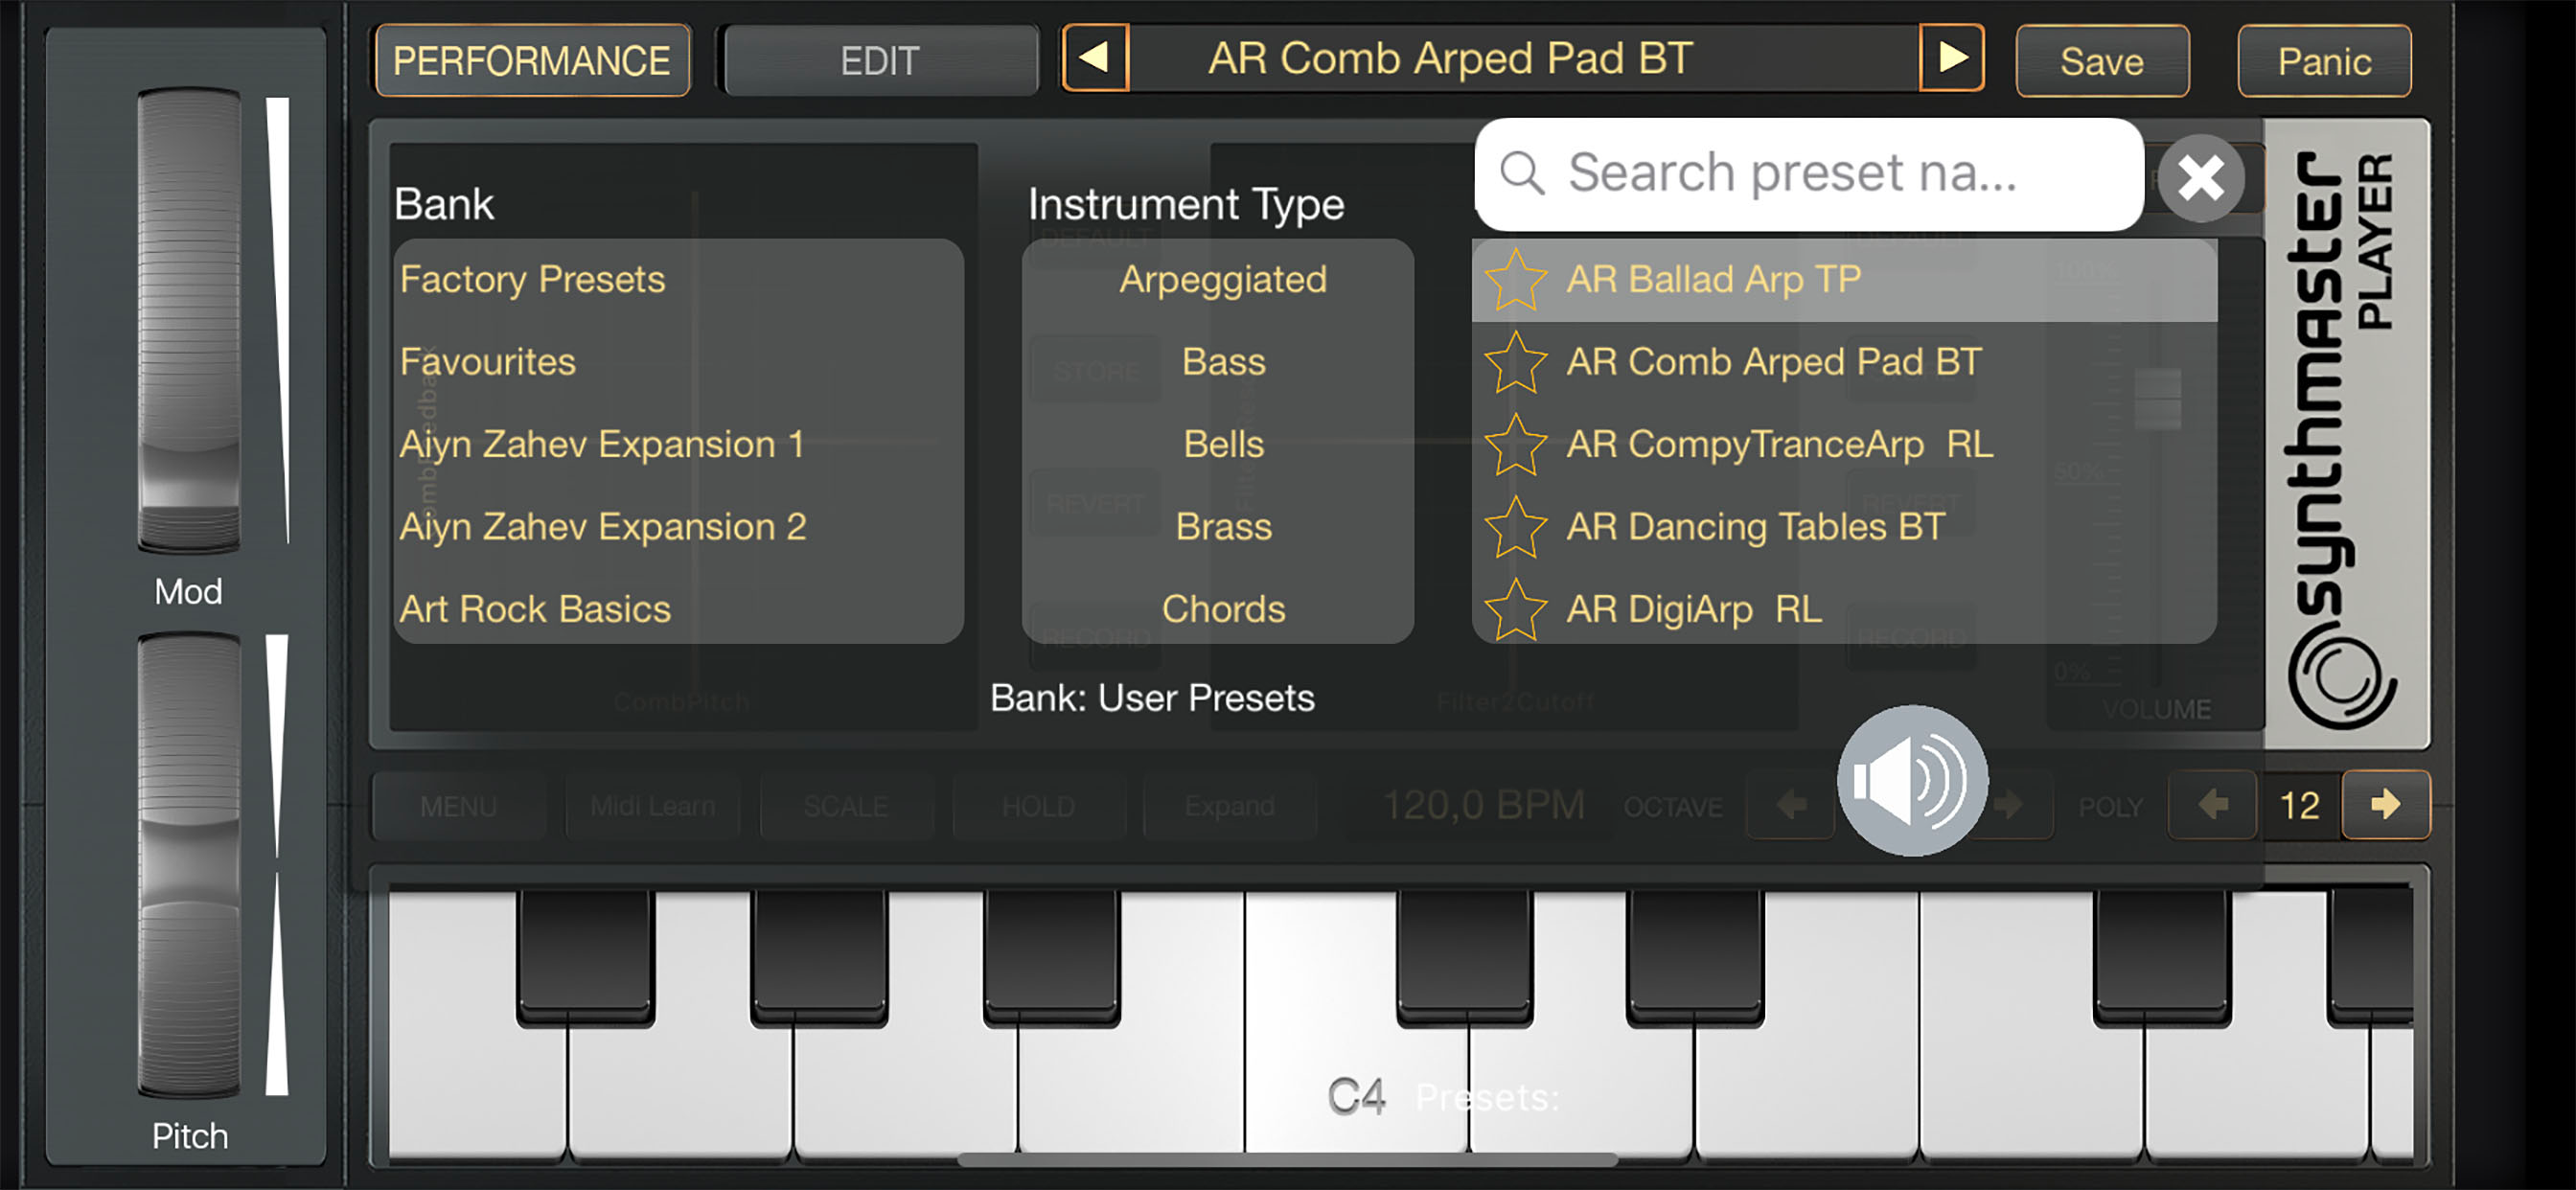Click the previous preset arrow button

coord(1096,58)
